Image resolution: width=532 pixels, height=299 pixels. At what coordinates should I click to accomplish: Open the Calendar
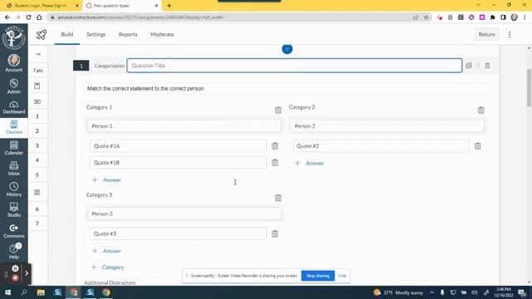point(14,148)
